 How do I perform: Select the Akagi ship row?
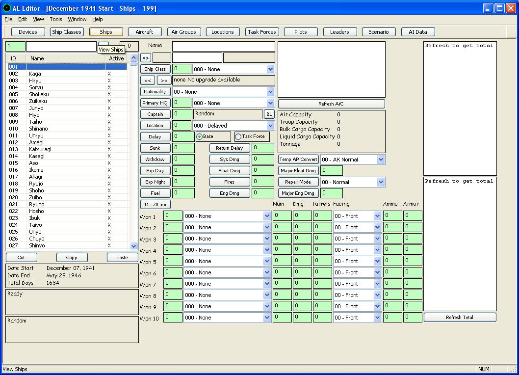[68, 177]
